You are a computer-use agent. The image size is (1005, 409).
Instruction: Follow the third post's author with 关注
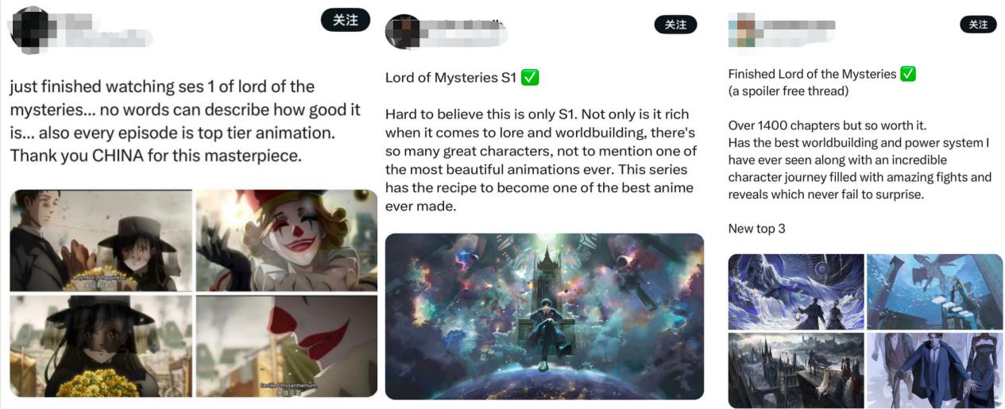978,25
